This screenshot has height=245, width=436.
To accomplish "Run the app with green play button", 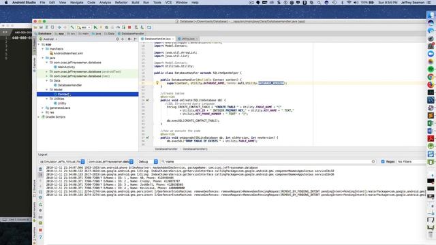I will (x=95, y=27).
